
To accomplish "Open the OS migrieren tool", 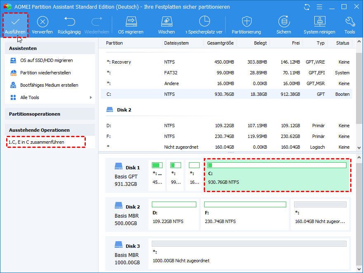I will click(x=131, y=22).
